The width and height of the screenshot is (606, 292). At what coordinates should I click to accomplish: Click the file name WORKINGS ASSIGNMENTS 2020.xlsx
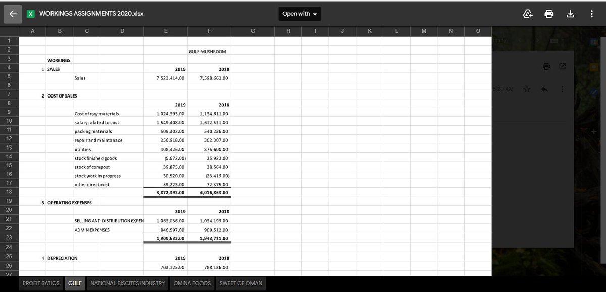(x=91, y=14)
